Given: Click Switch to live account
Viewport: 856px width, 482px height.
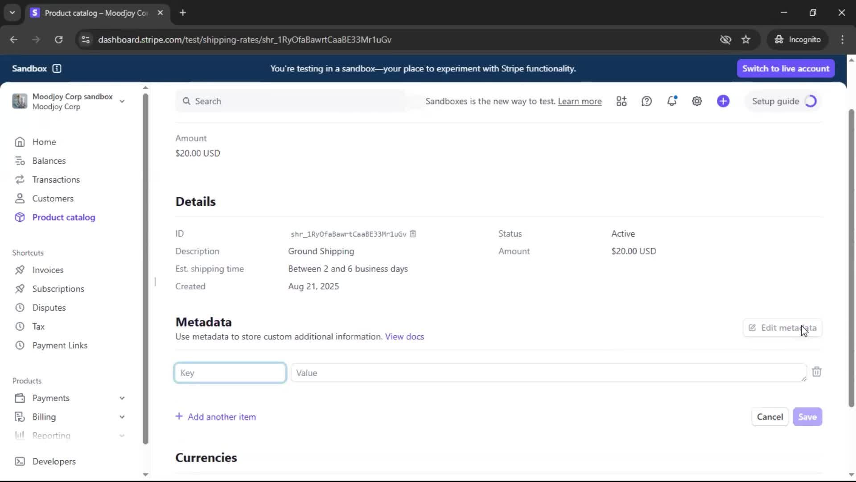Looking at the screenshot, I should (786, 69).
